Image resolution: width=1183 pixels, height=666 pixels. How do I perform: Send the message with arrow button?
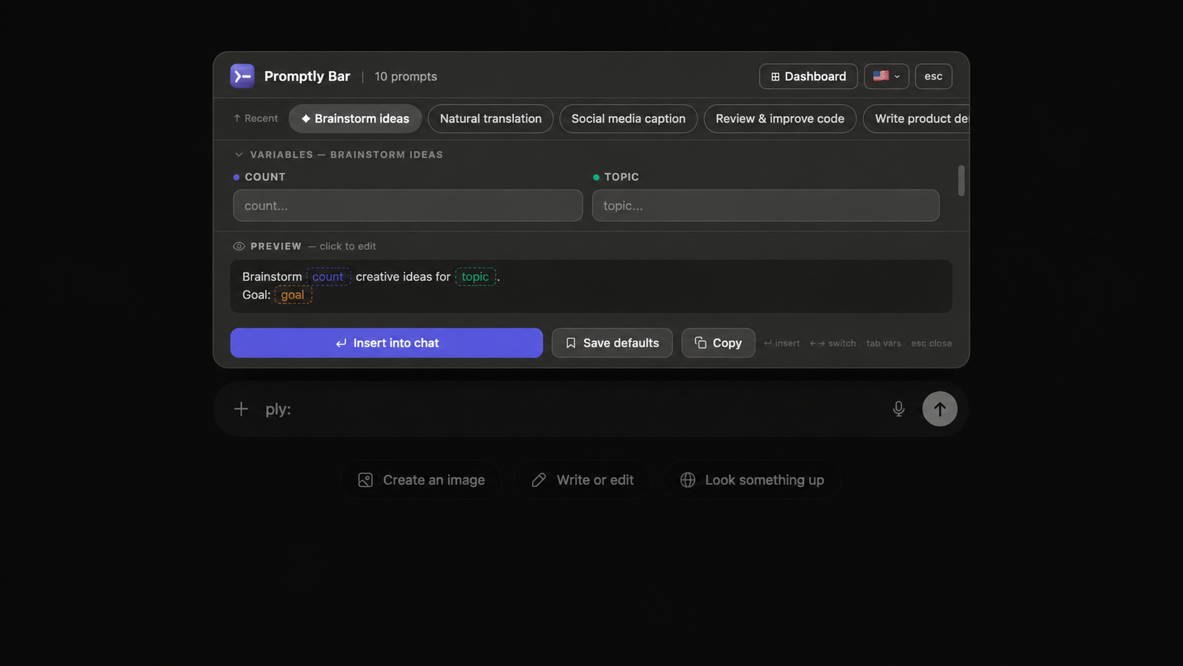940,409
